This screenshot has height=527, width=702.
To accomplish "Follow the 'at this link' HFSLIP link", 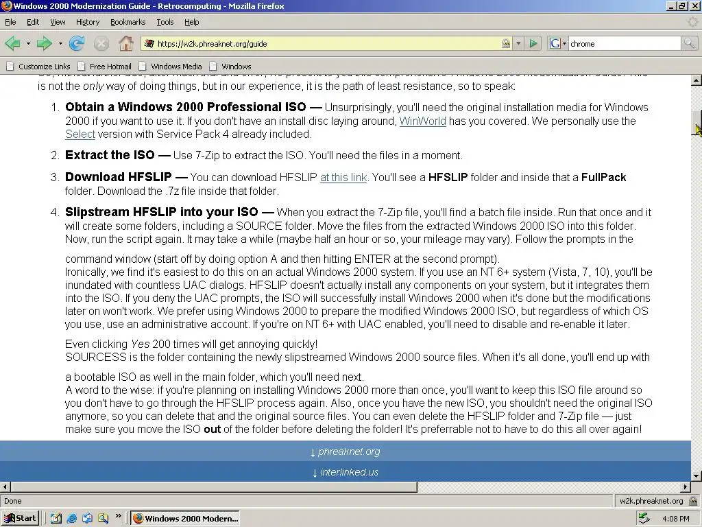I will (343, 177).
